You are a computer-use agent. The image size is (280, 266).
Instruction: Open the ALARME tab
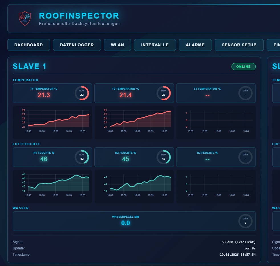tap(195, 45)
